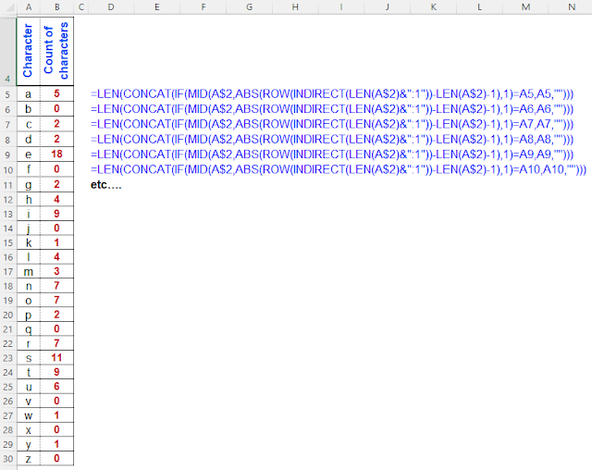Click the formula text ending in A6,A6
Viewport: 592px width, 470px height.
pyautogui.click(x=332, y=109)
